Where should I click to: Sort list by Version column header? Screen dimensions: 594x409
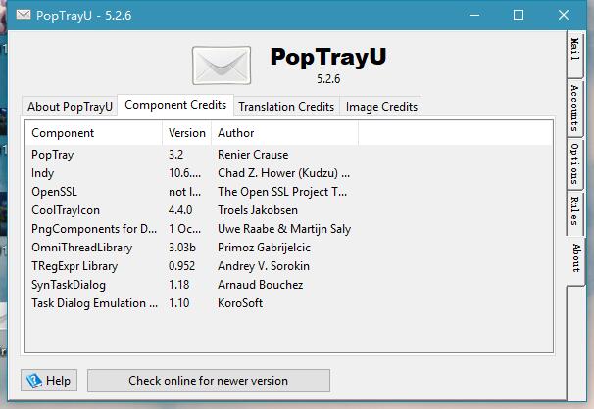[186, 133]
